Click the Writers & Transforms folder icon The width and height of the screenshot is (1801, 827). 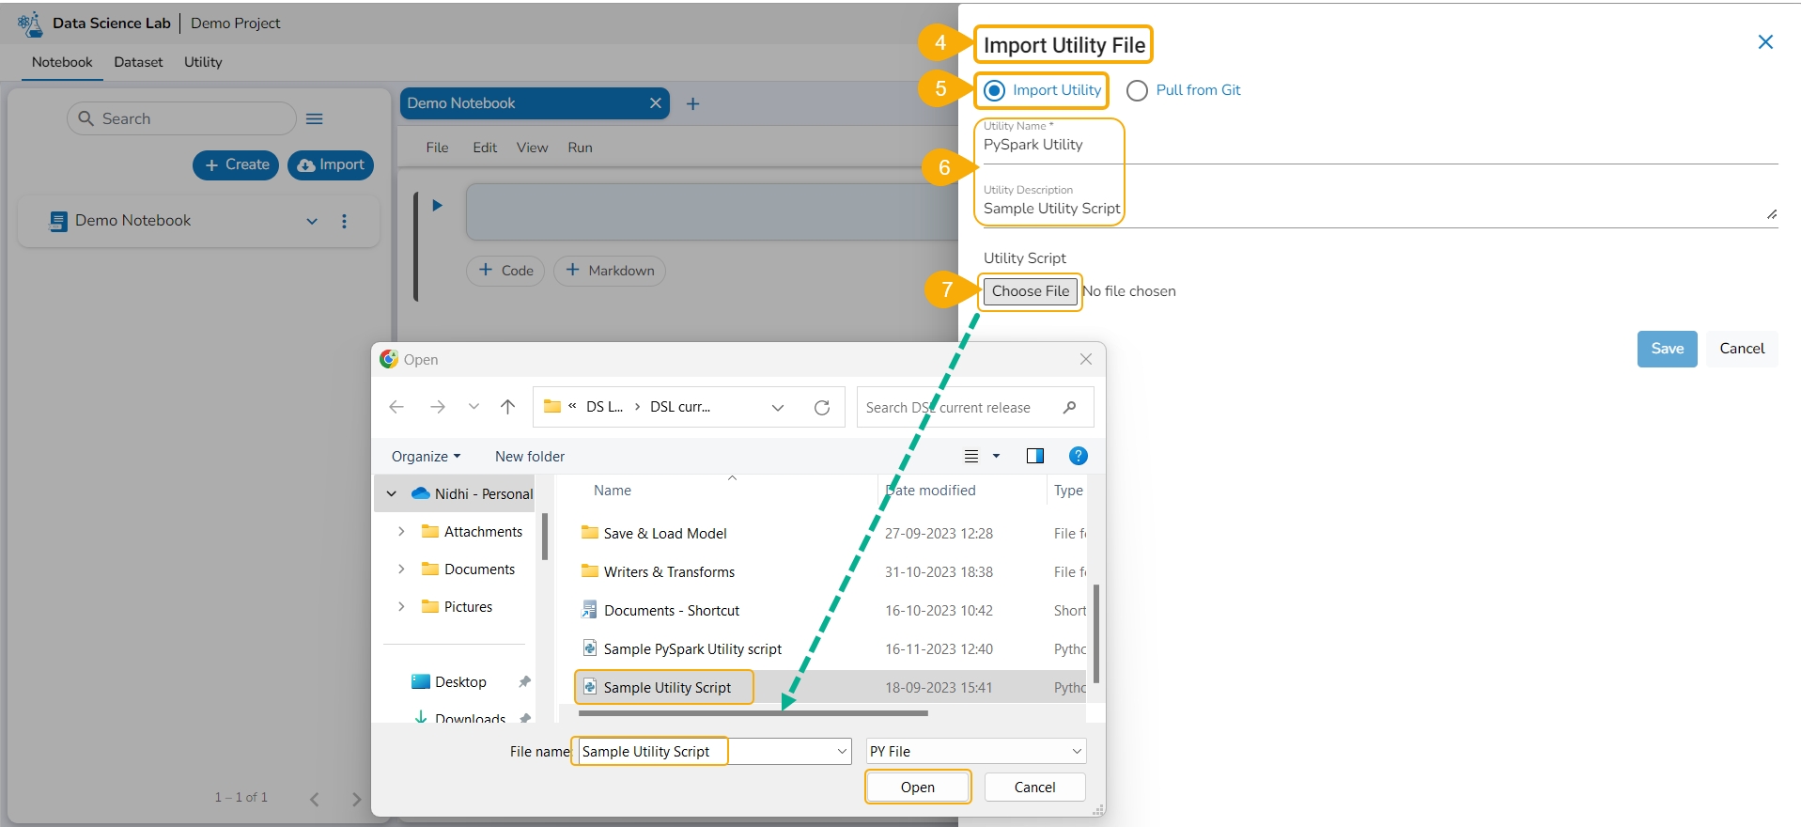tap(590, 571)
